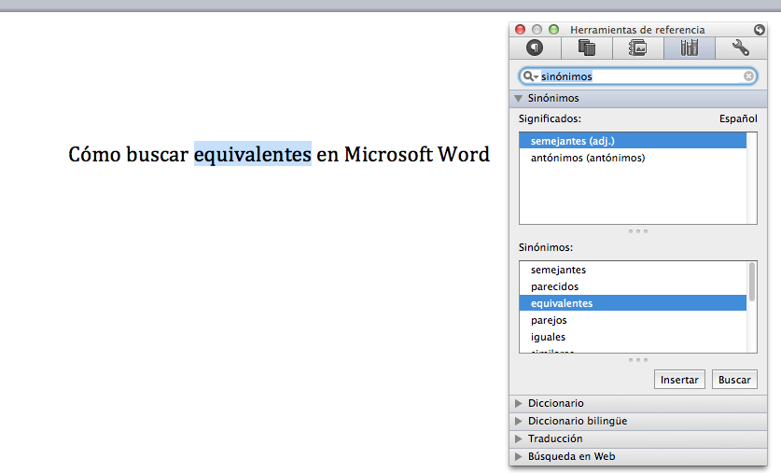Select synonym 'equivalentes' in list
Image resolution: width=781 pixels, height=473 pixels.
coord(633,303)
